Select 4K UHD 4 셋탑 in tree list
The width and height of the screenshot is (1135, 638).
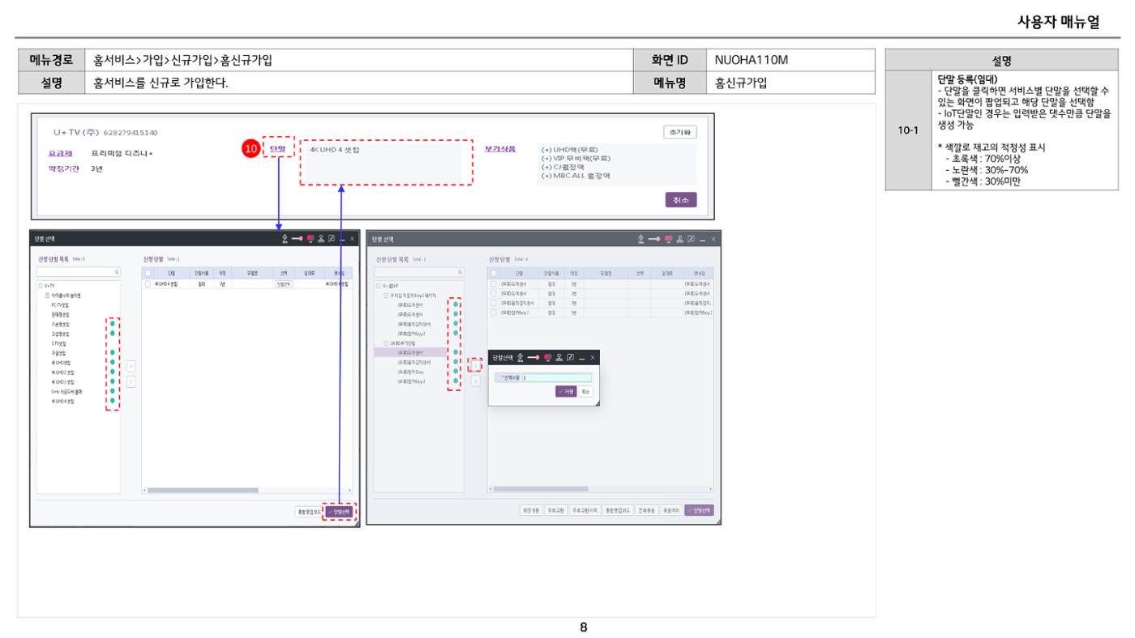click(x=62, y=402)
